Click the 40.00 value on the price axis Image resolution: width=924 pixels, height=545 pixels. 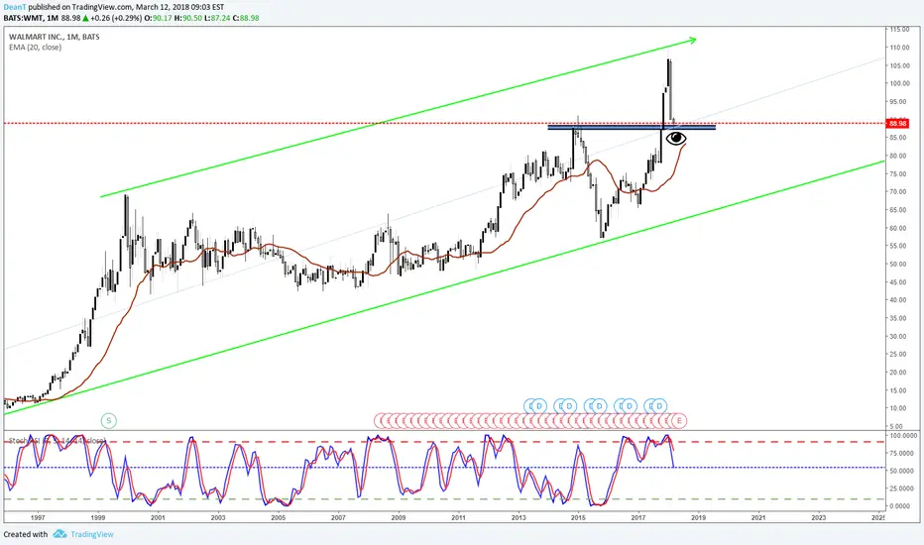(x=899, y=300)
